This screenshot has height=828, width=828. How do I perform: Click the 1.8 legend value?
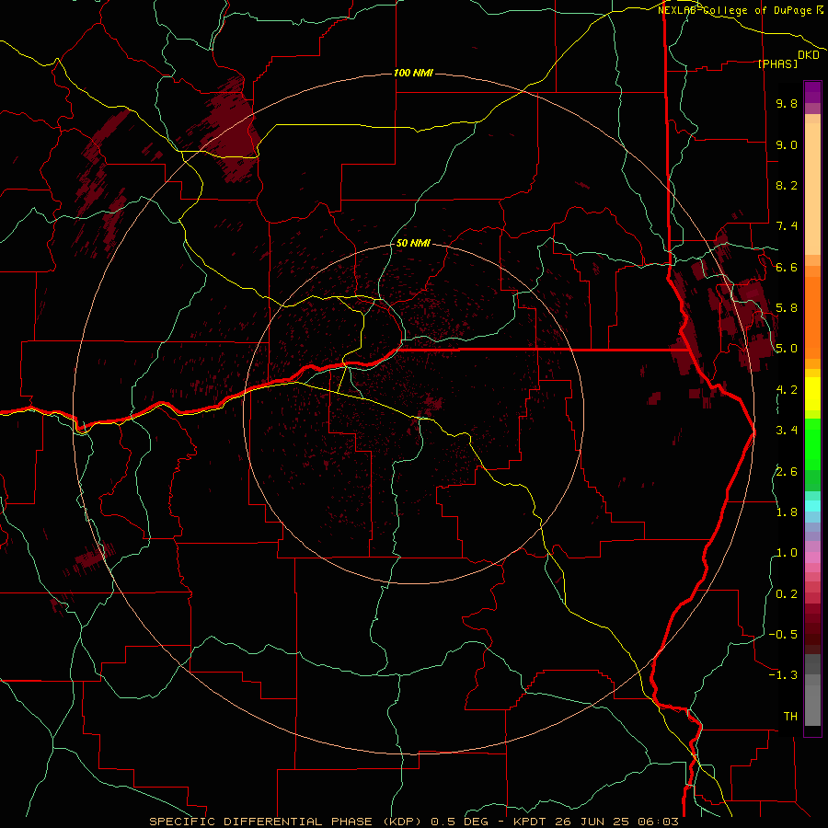pyautogui.click(x=787, y=512)
